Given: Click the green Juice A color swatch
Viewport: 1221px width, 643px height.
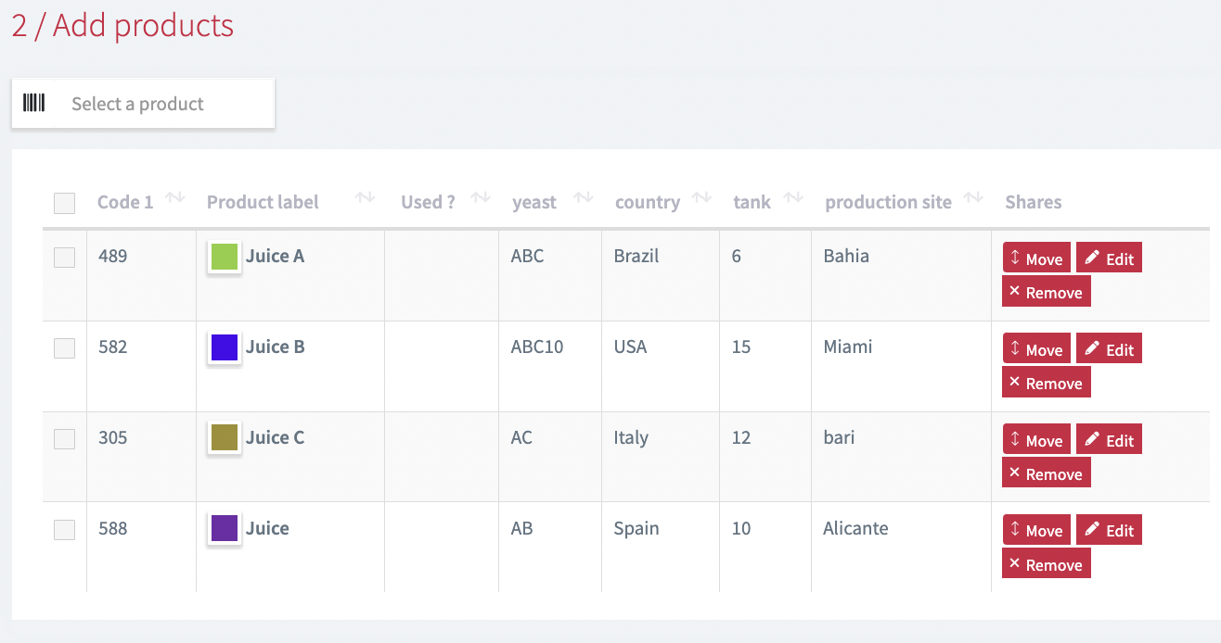Looking at the screenshot, I should tap(225, 257).
